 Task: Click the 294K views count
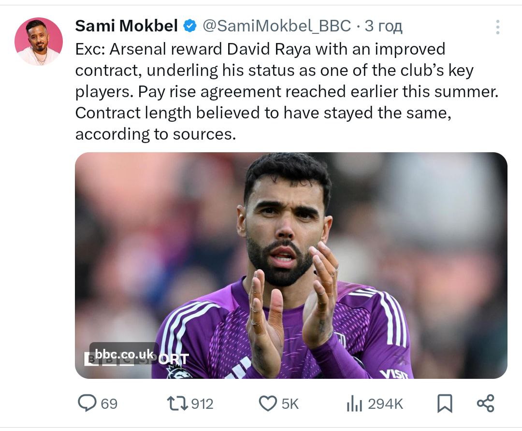[x=385, y=404]
